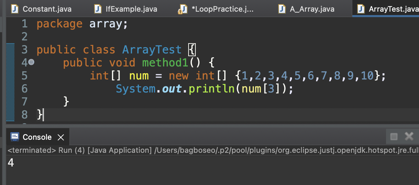Viewport: 419px width, 185px height.
Task: Click the variable 'num' in the declaration on line 5
Action: click(x=138, y=76)
